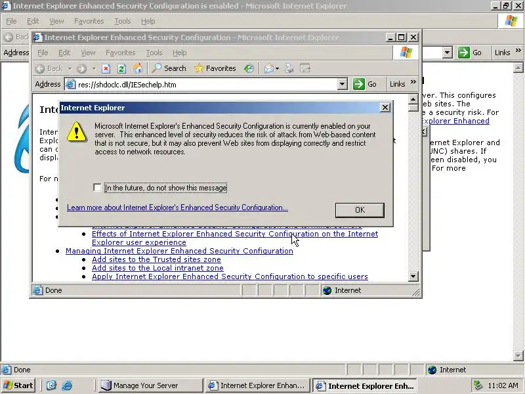
Task: Open the address dropdown in the background IE window
Action: 448,53
